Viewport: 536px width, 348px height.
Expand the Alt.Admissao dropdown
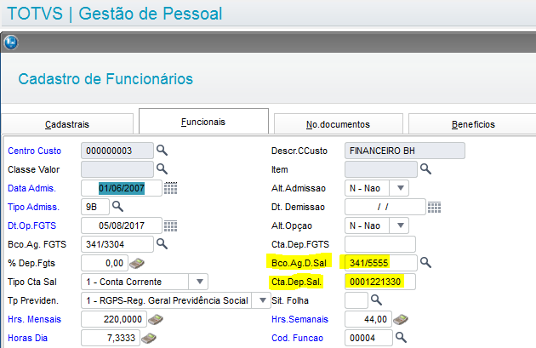click(401, 188)
